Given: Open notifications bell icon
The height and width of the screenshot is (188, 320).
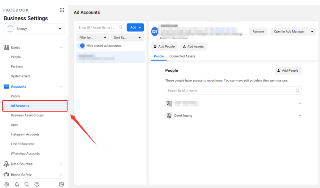Looking at the screenshot, I should point(17,184).
